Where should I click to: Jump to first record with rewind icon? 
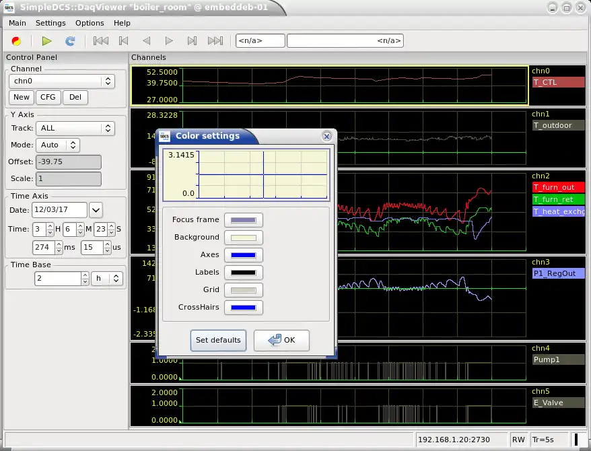101,41
